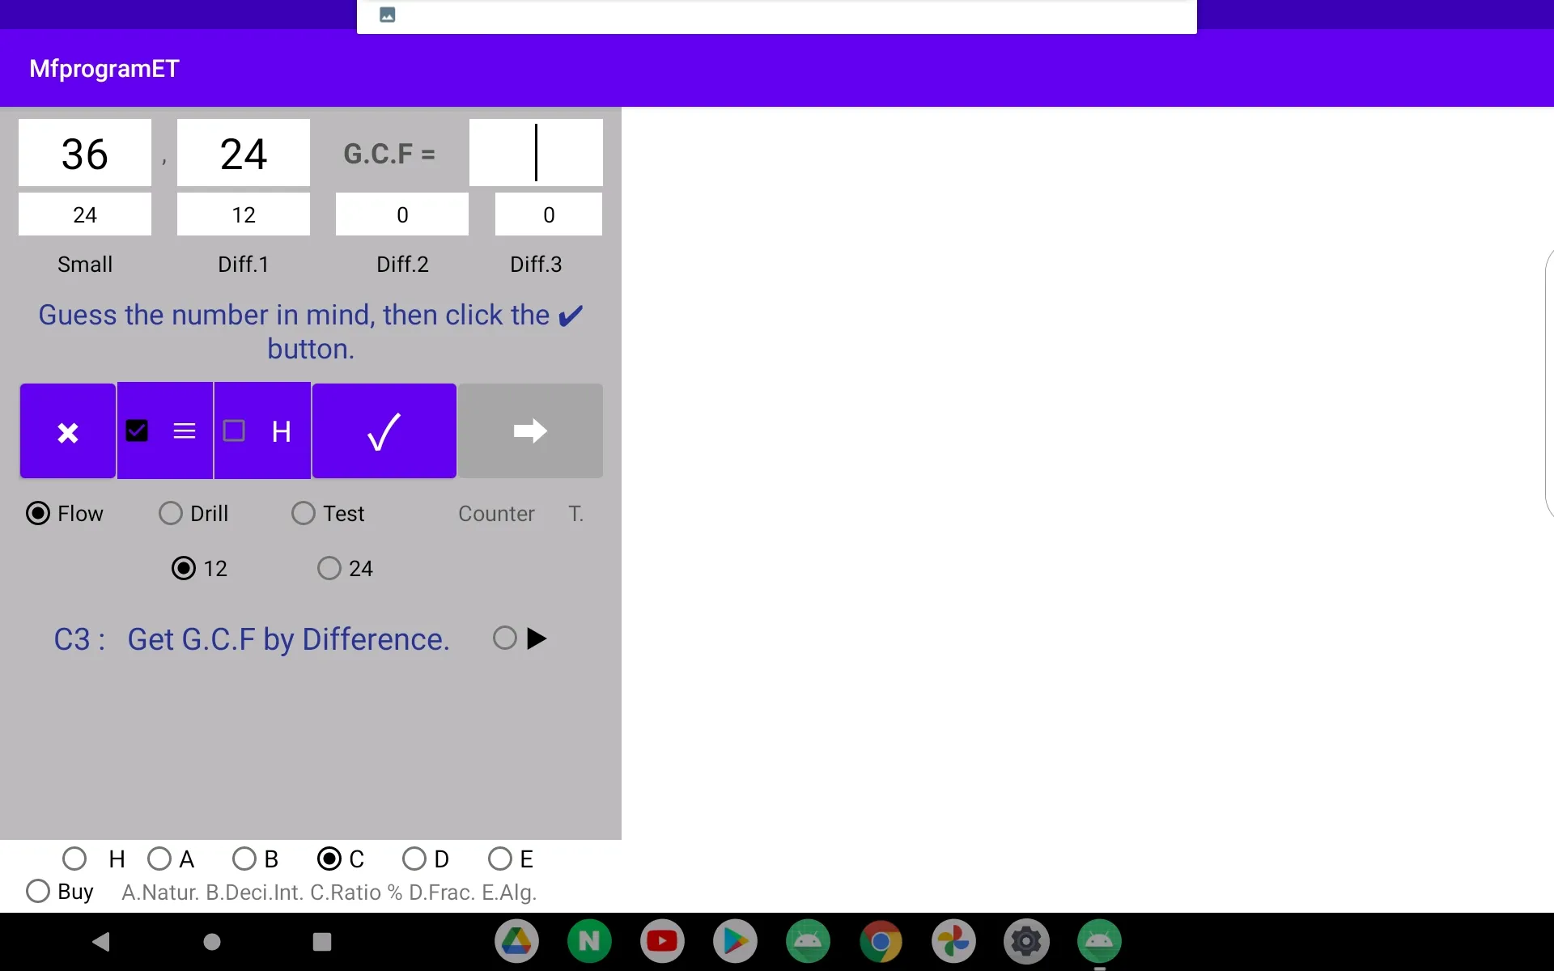Viewport: 1554px width, 971px height.
Task: Click the hamburger menu icon
Action: [184, 430]
